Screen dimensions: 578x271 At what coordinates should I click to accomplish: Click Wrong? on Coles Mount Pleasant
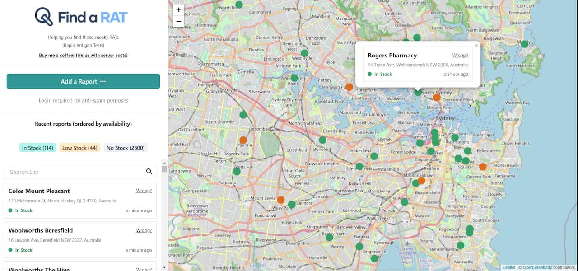pos(144,191)
